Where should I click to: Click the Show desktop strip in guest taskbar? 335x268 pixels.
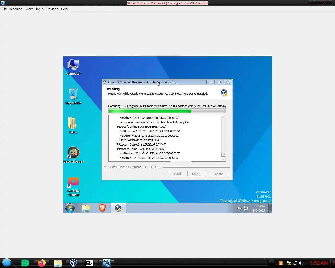[x=270, y=208]
